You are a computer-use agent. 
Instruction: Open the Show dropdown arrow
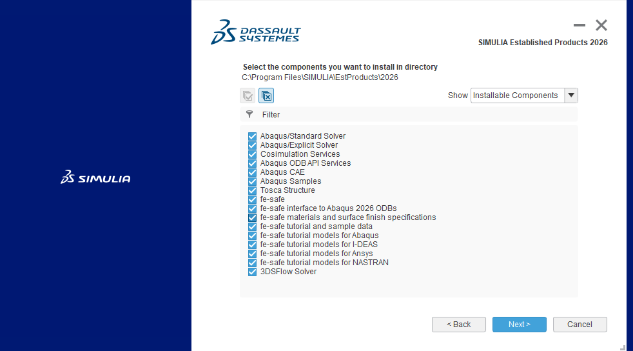click(x=571, y=95)
